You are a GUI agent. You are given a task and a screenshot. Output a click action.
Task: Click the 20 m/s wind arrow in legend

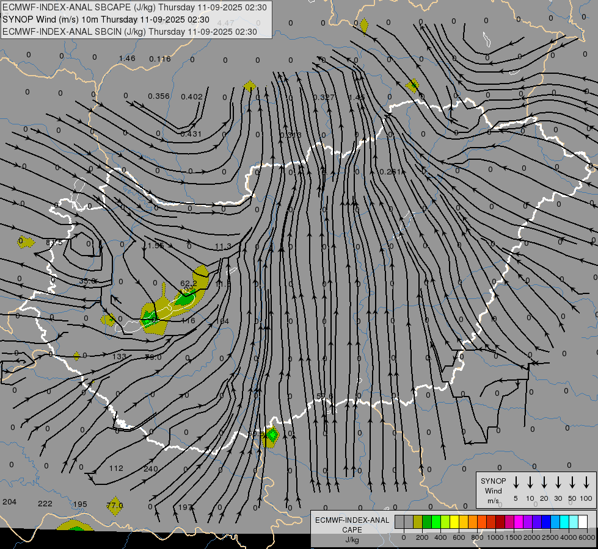(x=544, y=483)
